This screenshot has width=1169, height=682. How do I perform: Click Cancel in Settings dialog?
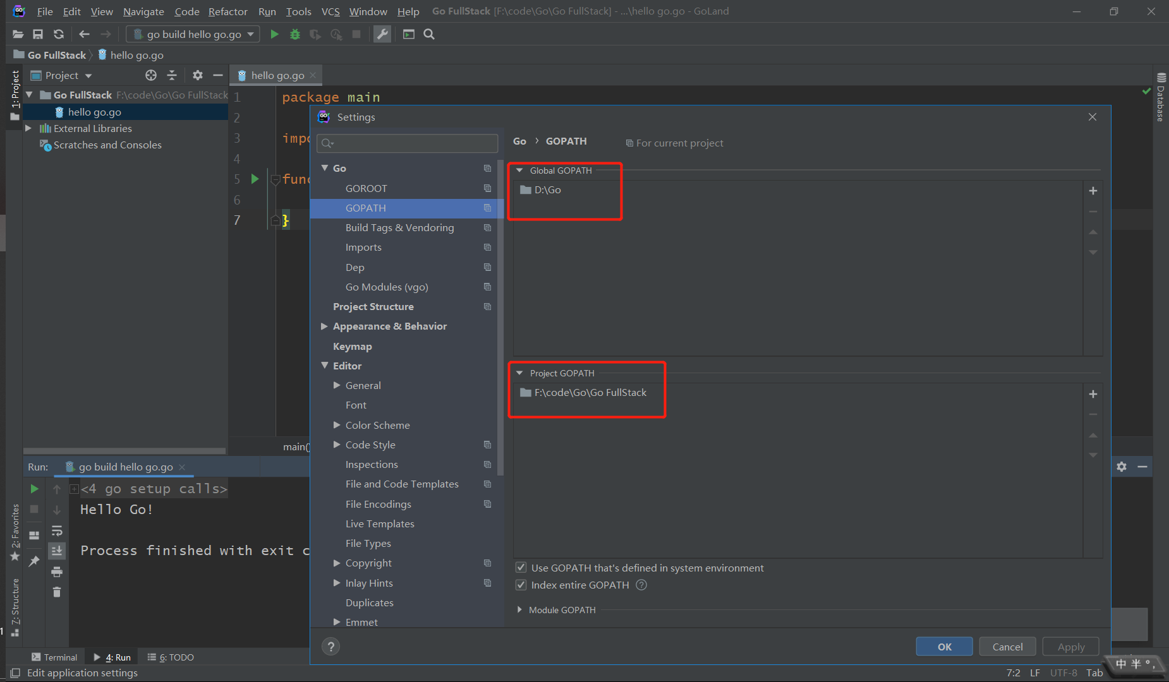pos(1007,647)
